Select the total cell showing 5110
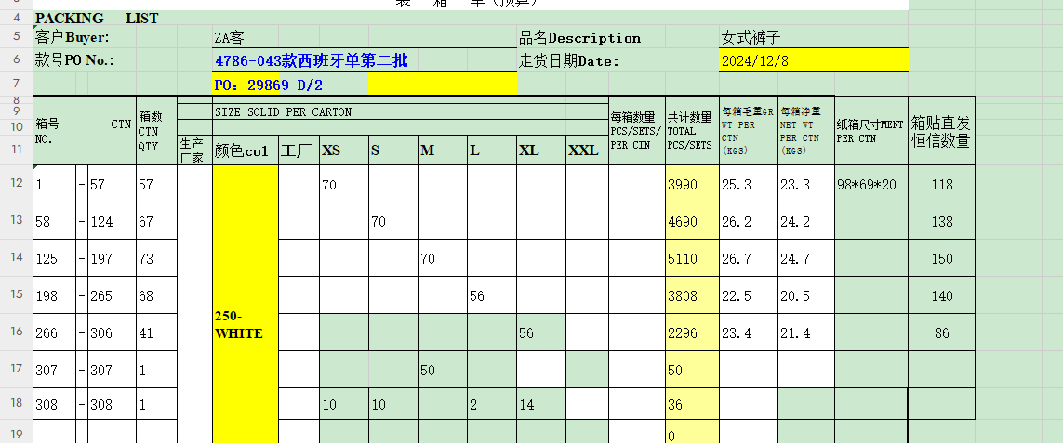The height and width of the screenshot is (443, 1063). (x=691, y=258)
